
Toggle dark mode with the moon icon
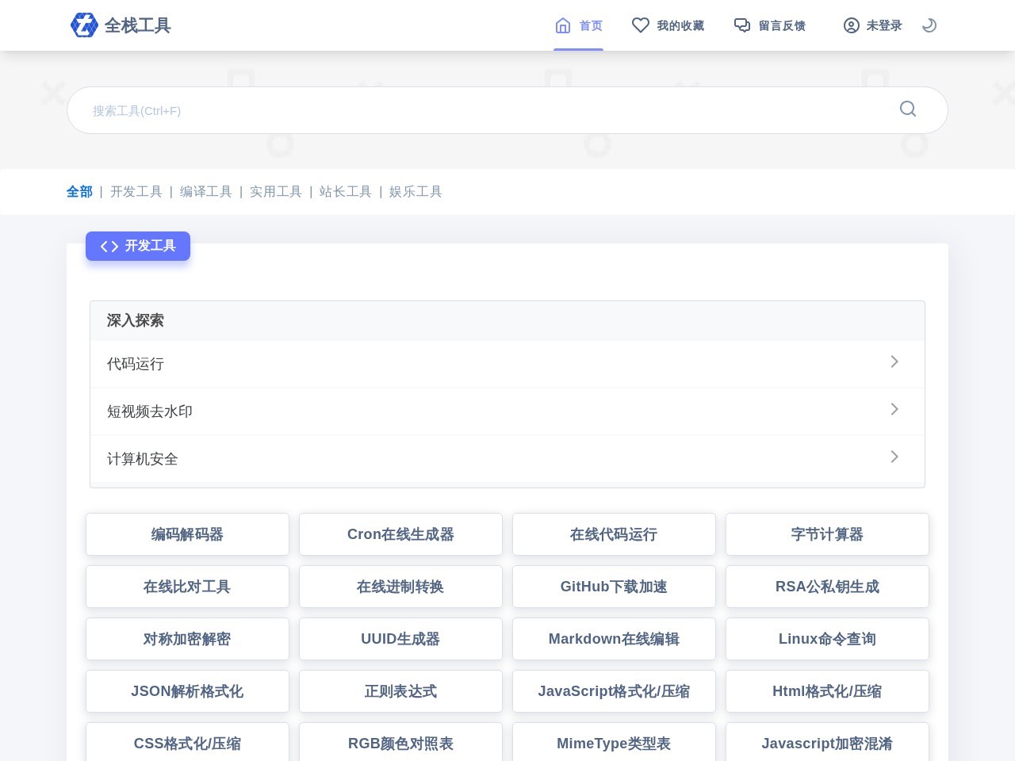(929, 25)
